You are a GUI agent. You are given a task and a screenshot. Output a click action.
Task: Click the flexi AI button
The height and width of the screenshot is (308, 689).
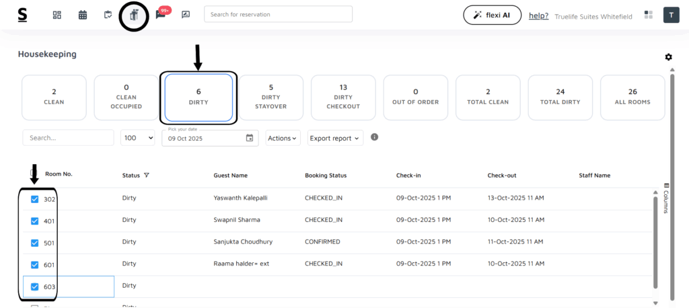tap(492, 15)
